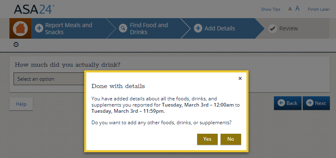Viewport: 336px width, 158px height.
Task: Answer Yes to add more foods
Action: click(207, 139)
